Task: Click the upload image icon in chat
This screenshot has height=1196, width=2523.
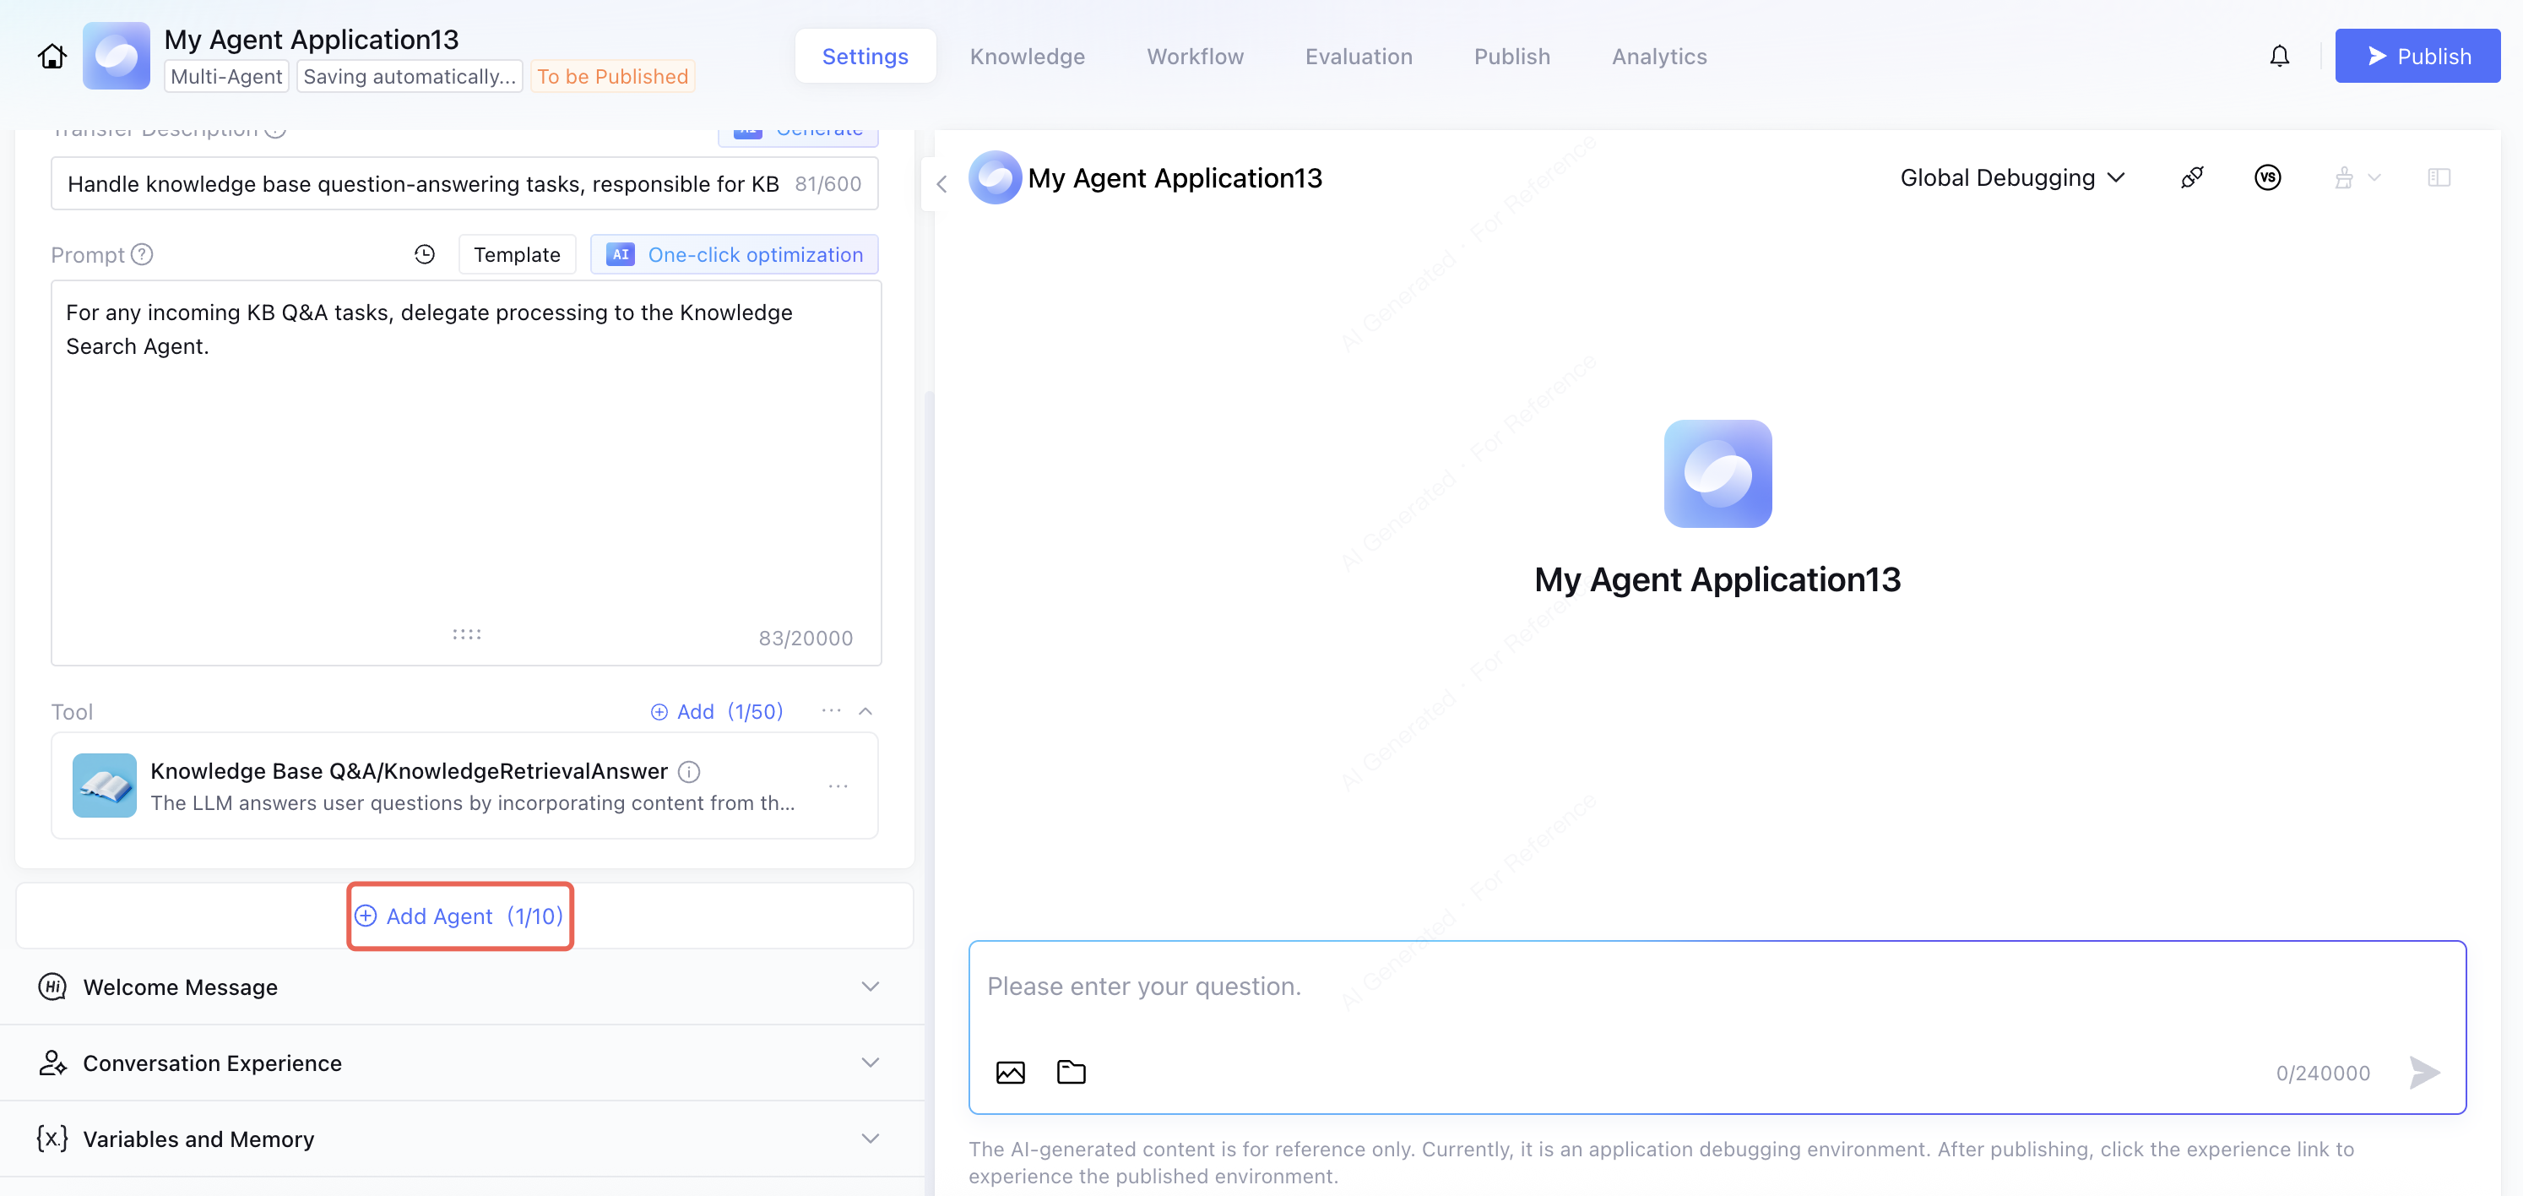Action: (1010, 1073)
